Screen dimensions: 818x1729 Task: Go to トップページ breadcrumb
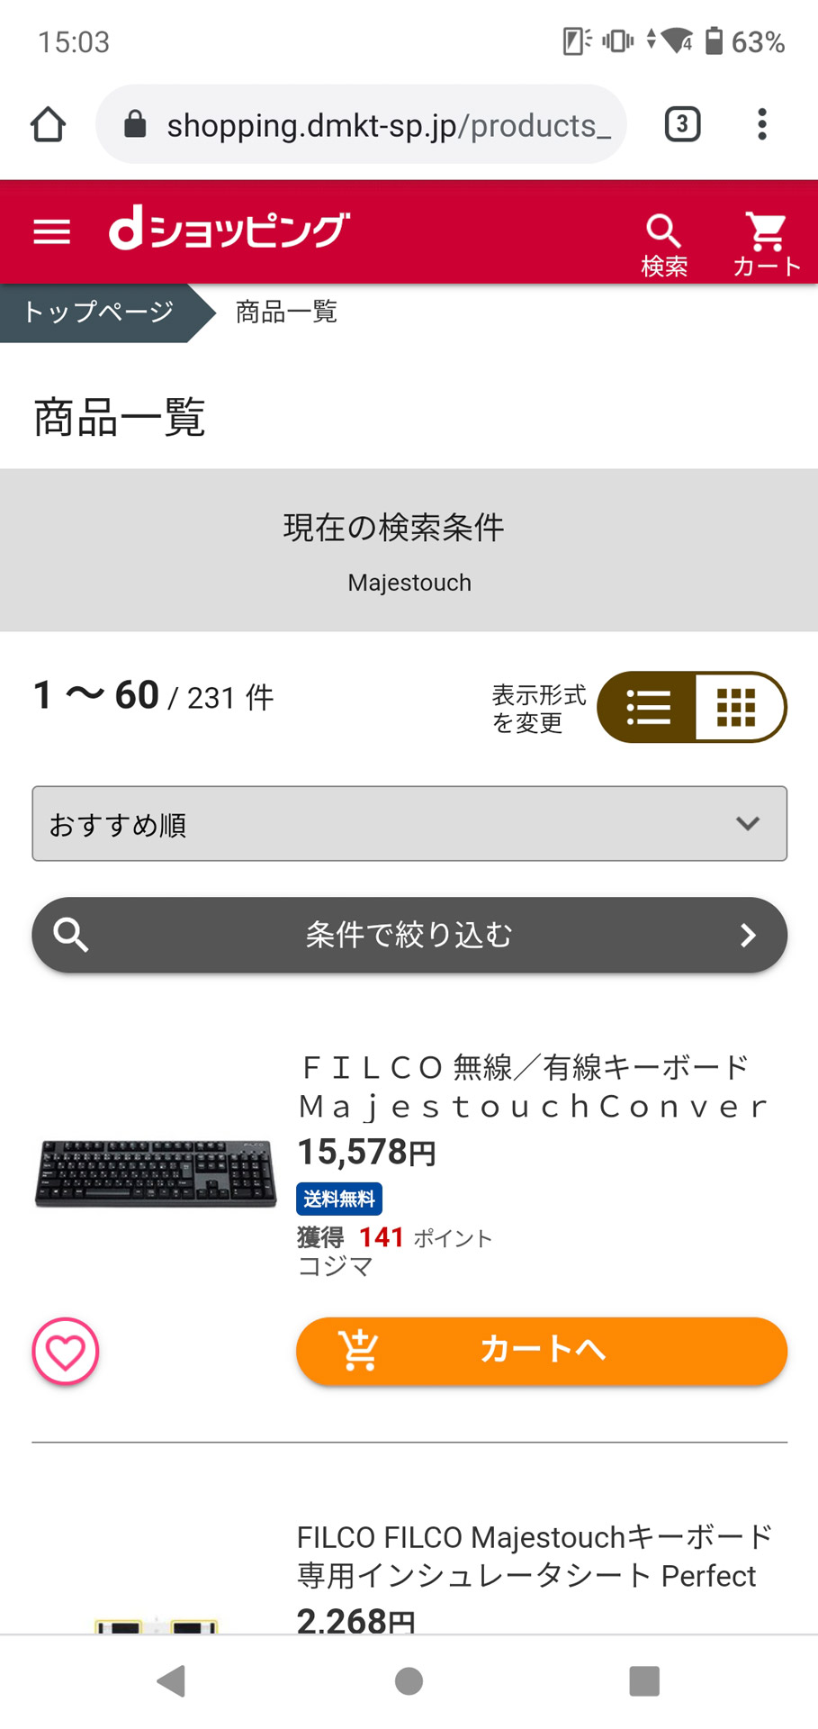pyautogui.click(x=98, y=312)
